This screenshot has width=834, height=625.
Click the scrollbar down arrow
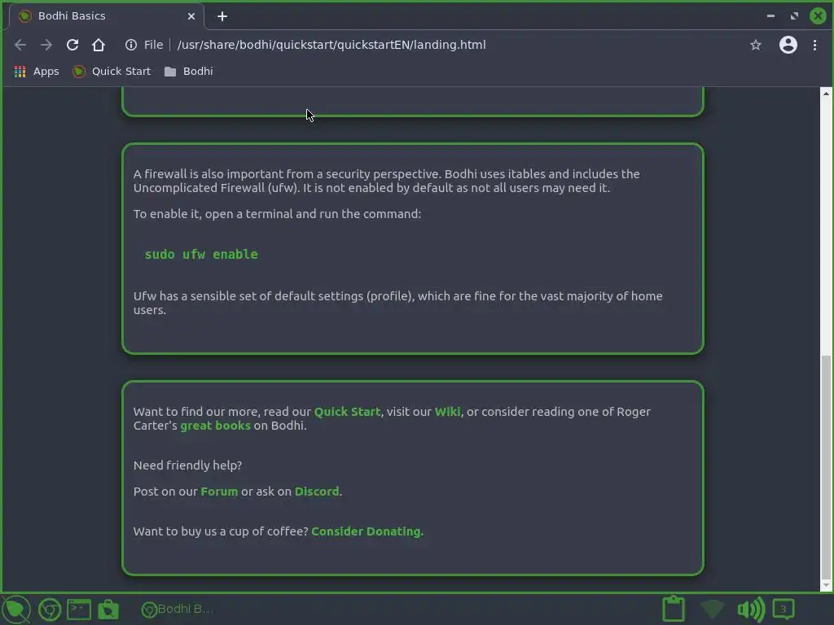[826, 585]
